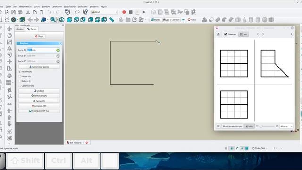
Task: Open TinkerCAD navigation style dropdown
Action: 260,148
